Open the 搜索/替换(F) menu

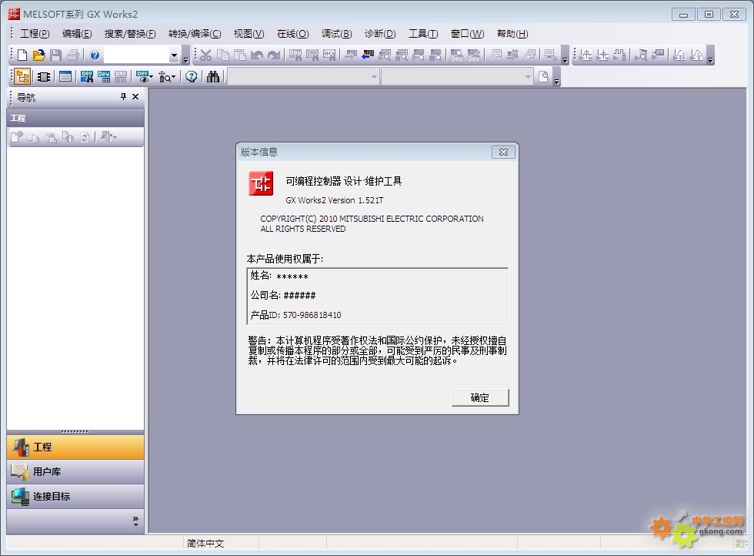[x=130, y=34]
